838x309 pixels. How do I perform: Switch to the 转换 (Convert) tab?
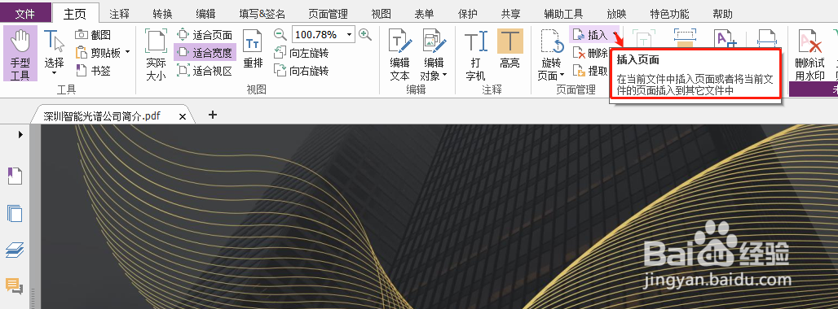(162, 15)
